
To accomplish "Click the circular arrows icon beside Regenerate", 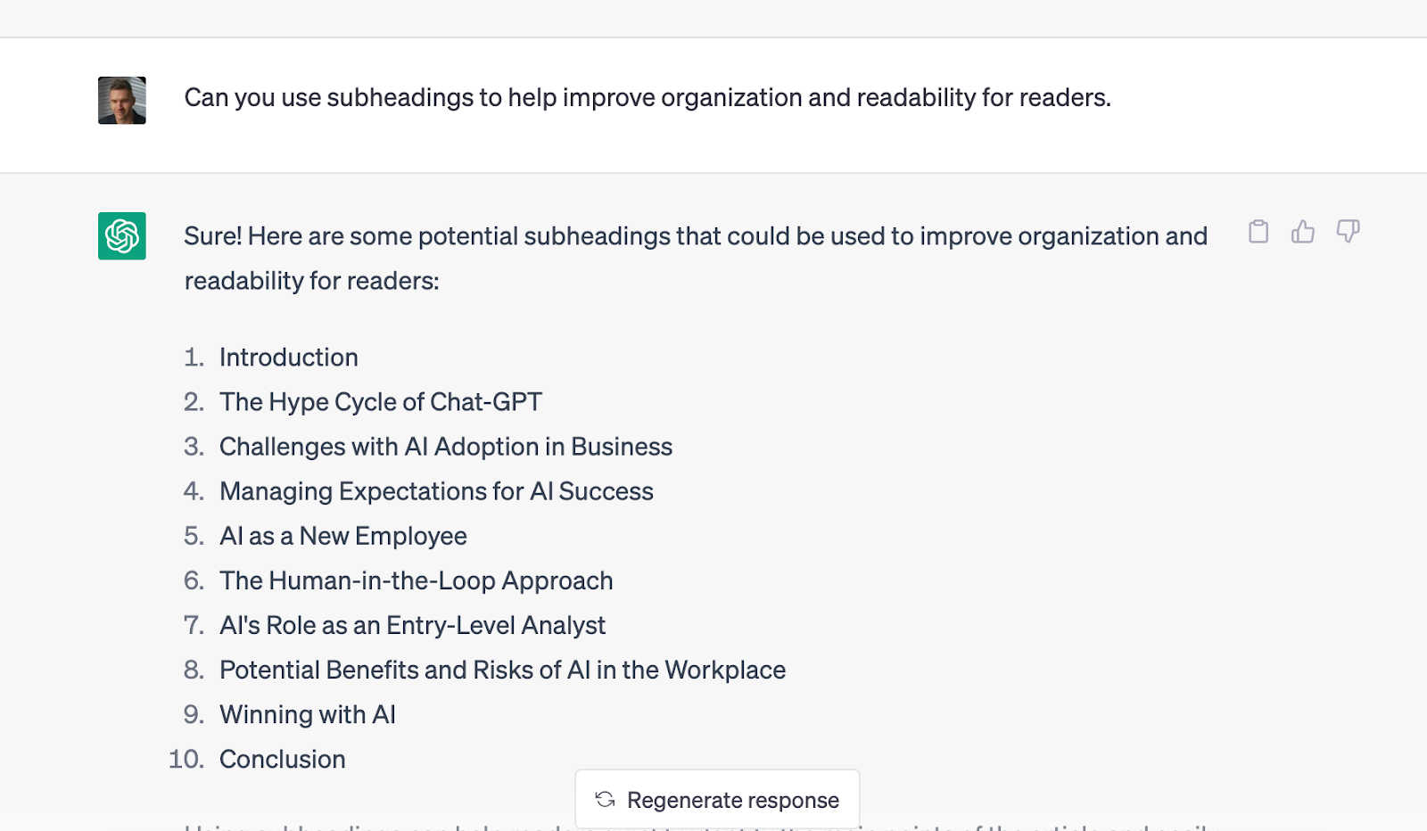I will 606,800.
